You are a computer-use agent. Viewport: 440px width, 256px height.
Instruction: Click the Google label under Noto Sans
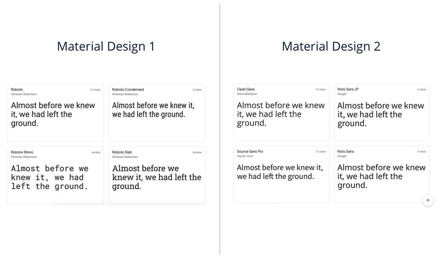(342, 156)
